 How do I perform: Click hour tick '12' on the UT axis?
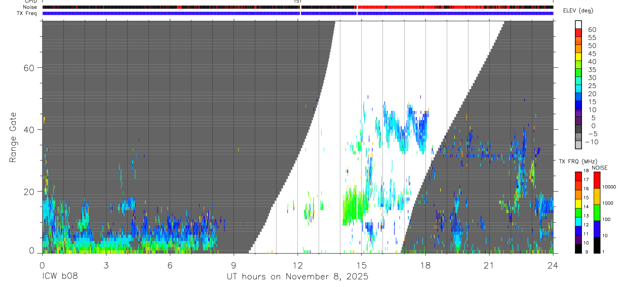pos(297,265)
